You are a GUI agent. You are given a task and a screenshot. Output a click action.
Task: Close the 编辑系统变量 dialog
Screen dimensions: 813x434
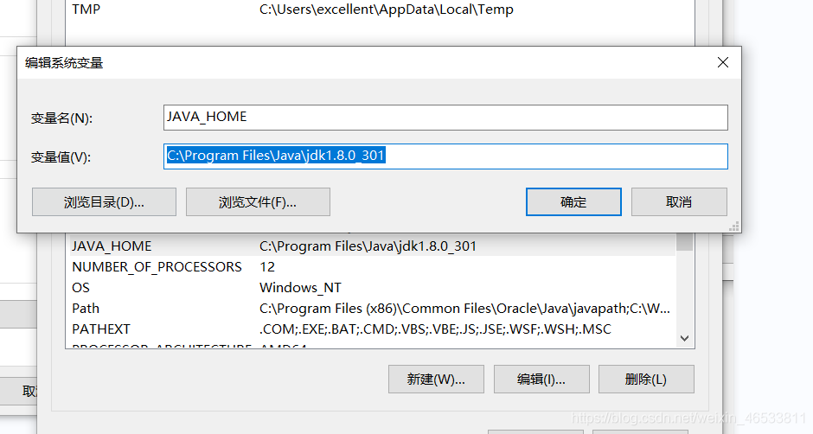(723, 62)
